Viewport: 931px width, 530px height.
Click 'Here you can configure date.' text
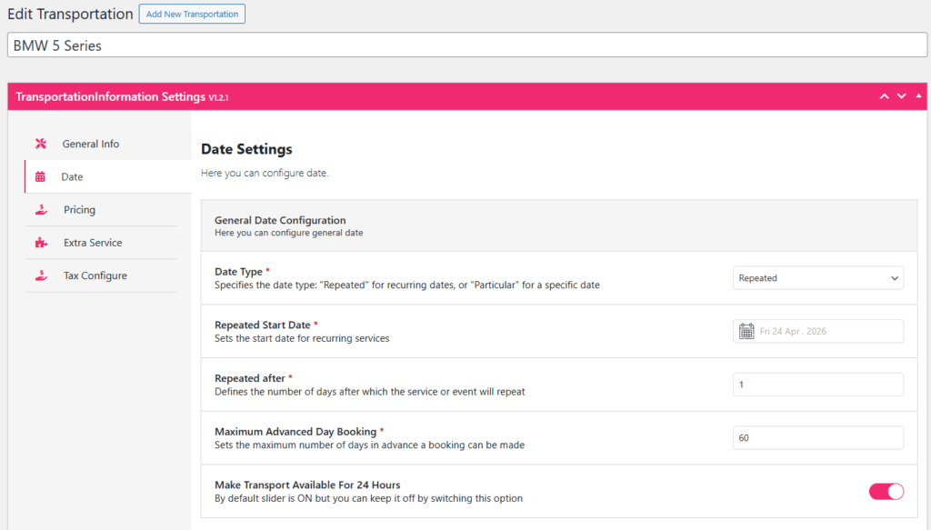click(265, 174)
